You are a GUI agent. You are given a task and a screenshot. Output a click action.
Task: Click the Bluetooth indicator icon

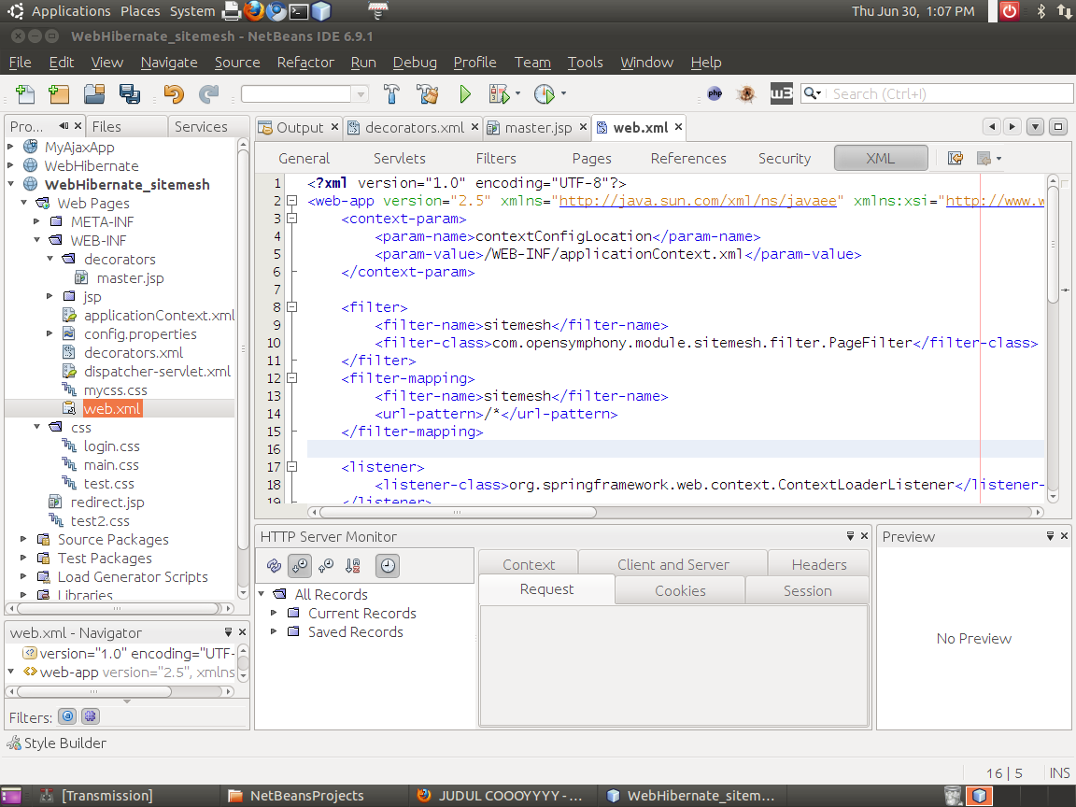point(1041,11)
